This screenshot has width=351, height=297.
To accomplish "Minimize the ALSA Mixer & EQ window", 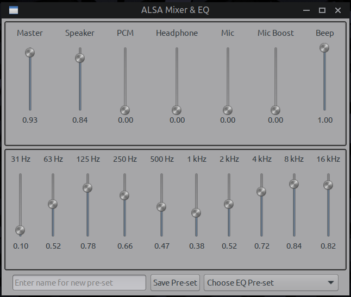I will 306,10.
